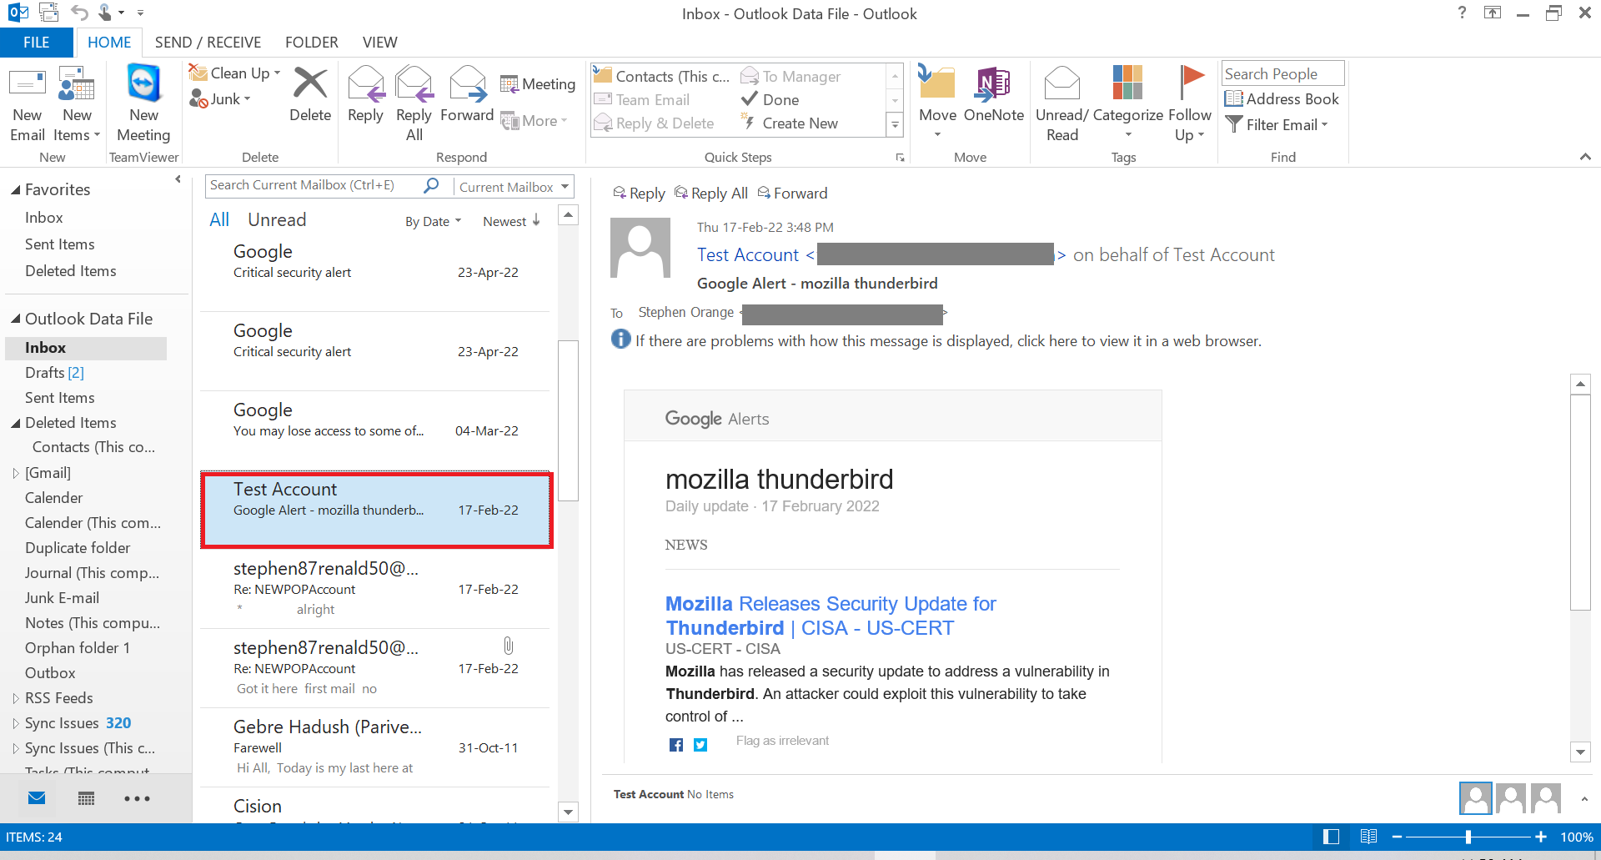Expand the Quick Steps gallery
1601x860 pixels.
[x=895, y=125]
